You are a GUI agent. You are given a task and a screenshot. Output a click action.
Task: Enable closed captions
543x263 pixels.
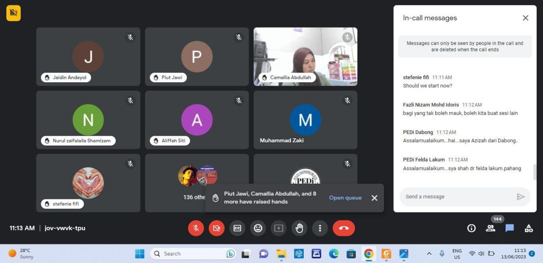(x=237, y=228)
